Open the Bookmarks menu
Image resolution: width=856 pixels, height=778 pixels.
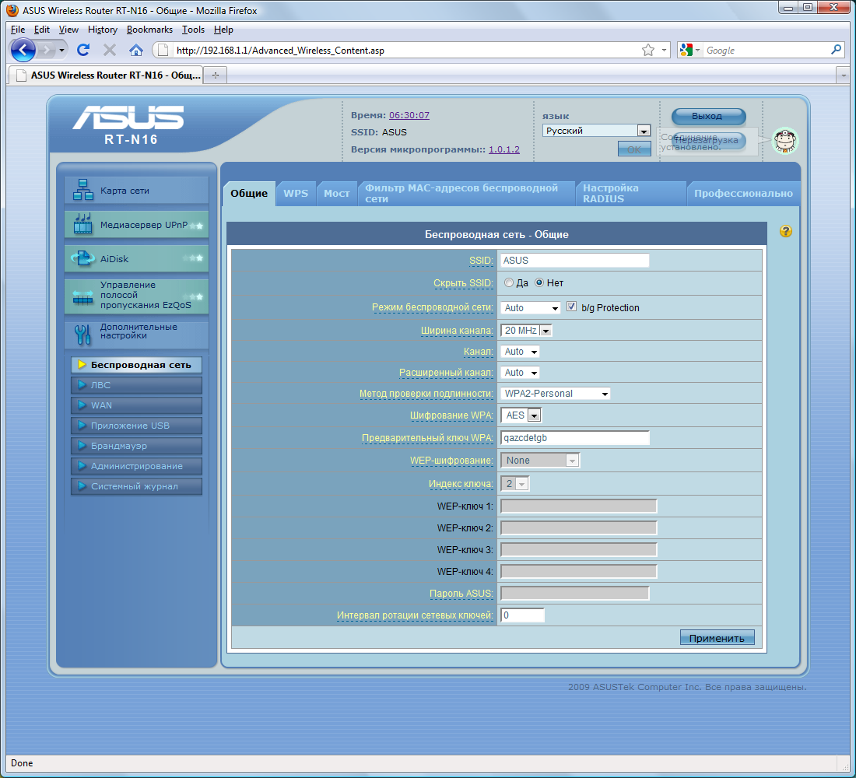(x=149, y=30)
